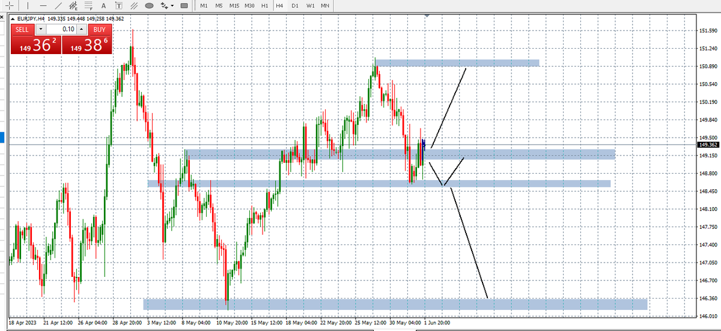
Task: Close the left side panel x
Action: tap(2, 17)
